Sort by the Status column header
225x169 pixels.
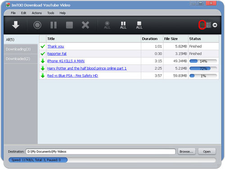203,39
